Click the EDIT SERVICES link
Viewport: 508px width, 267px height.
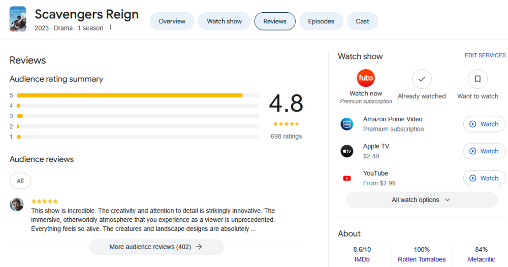pyautogui.click(x=485, y=55)
